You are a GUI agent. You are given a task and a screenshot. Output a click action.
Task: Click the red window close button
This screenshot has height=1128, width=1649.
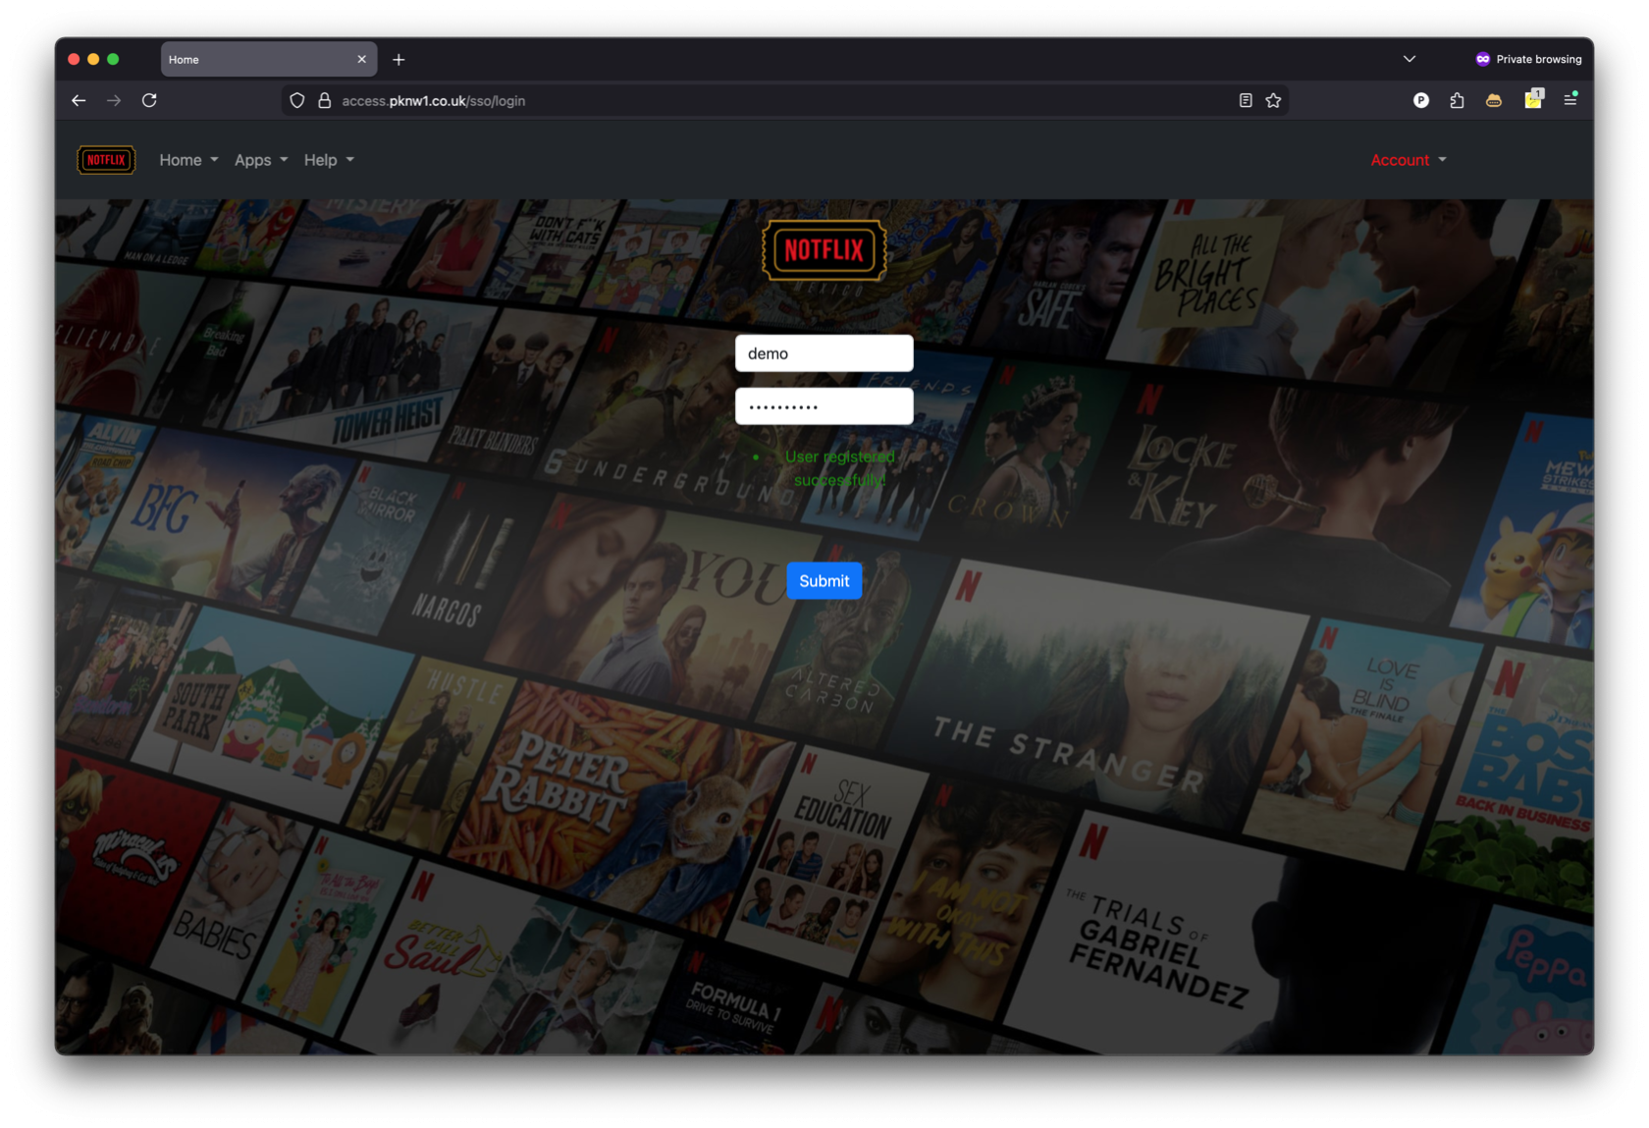[74, 60]
